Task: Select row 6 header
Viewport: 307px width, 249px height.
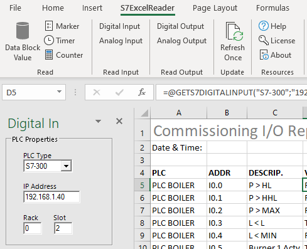Action: coord(143,198)
